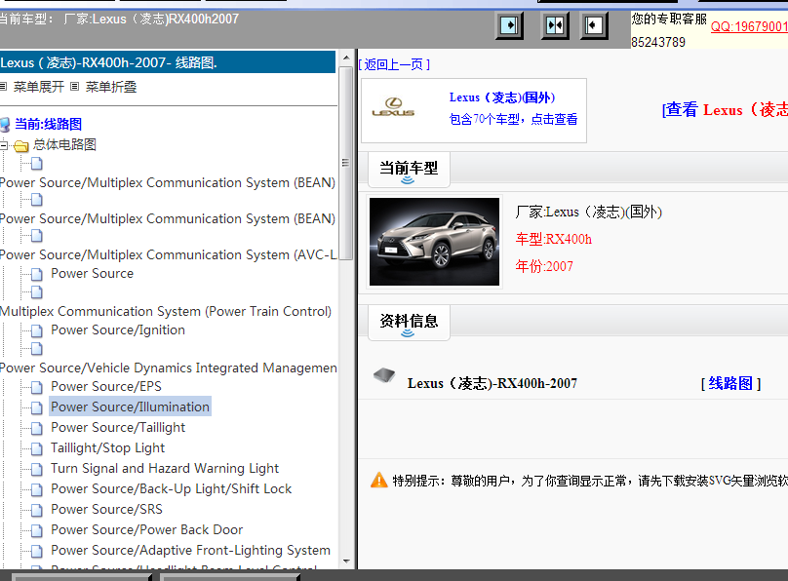Click page icon beside Taillight/Stop Light

pos(37,448)
